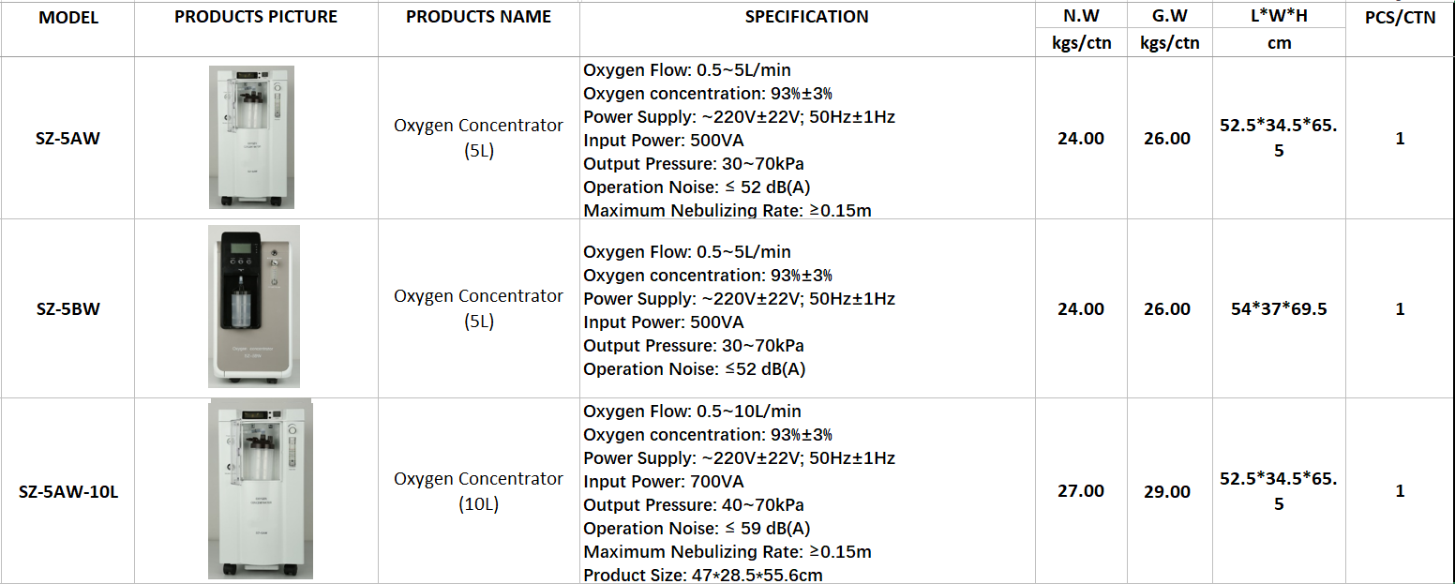The width and height of the screenshot is (1455, 584).
Task: Click the 54*37*69.5 dimensions cell
Action: [x=1279, y=308]
